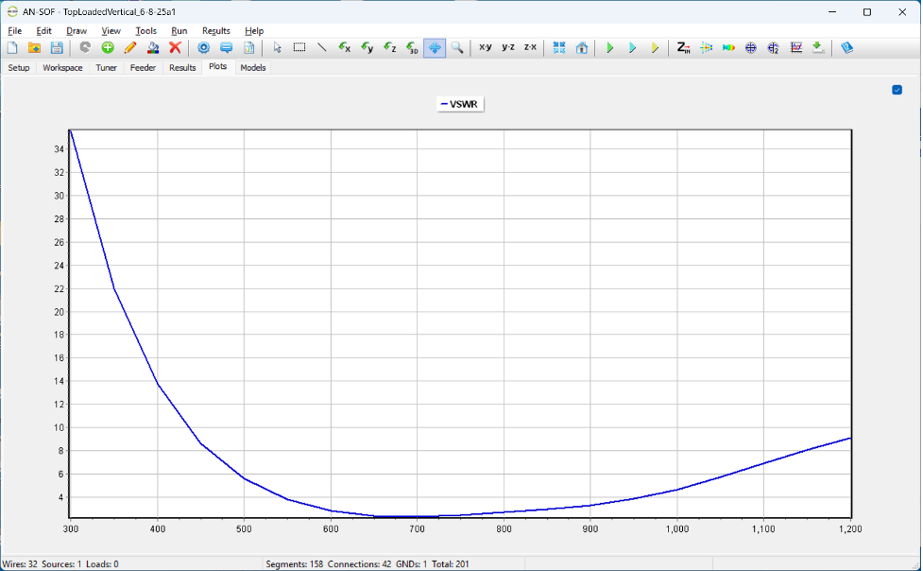Click the green plus add icon
This screenshot has width=923, height=571.
(108, 47)
